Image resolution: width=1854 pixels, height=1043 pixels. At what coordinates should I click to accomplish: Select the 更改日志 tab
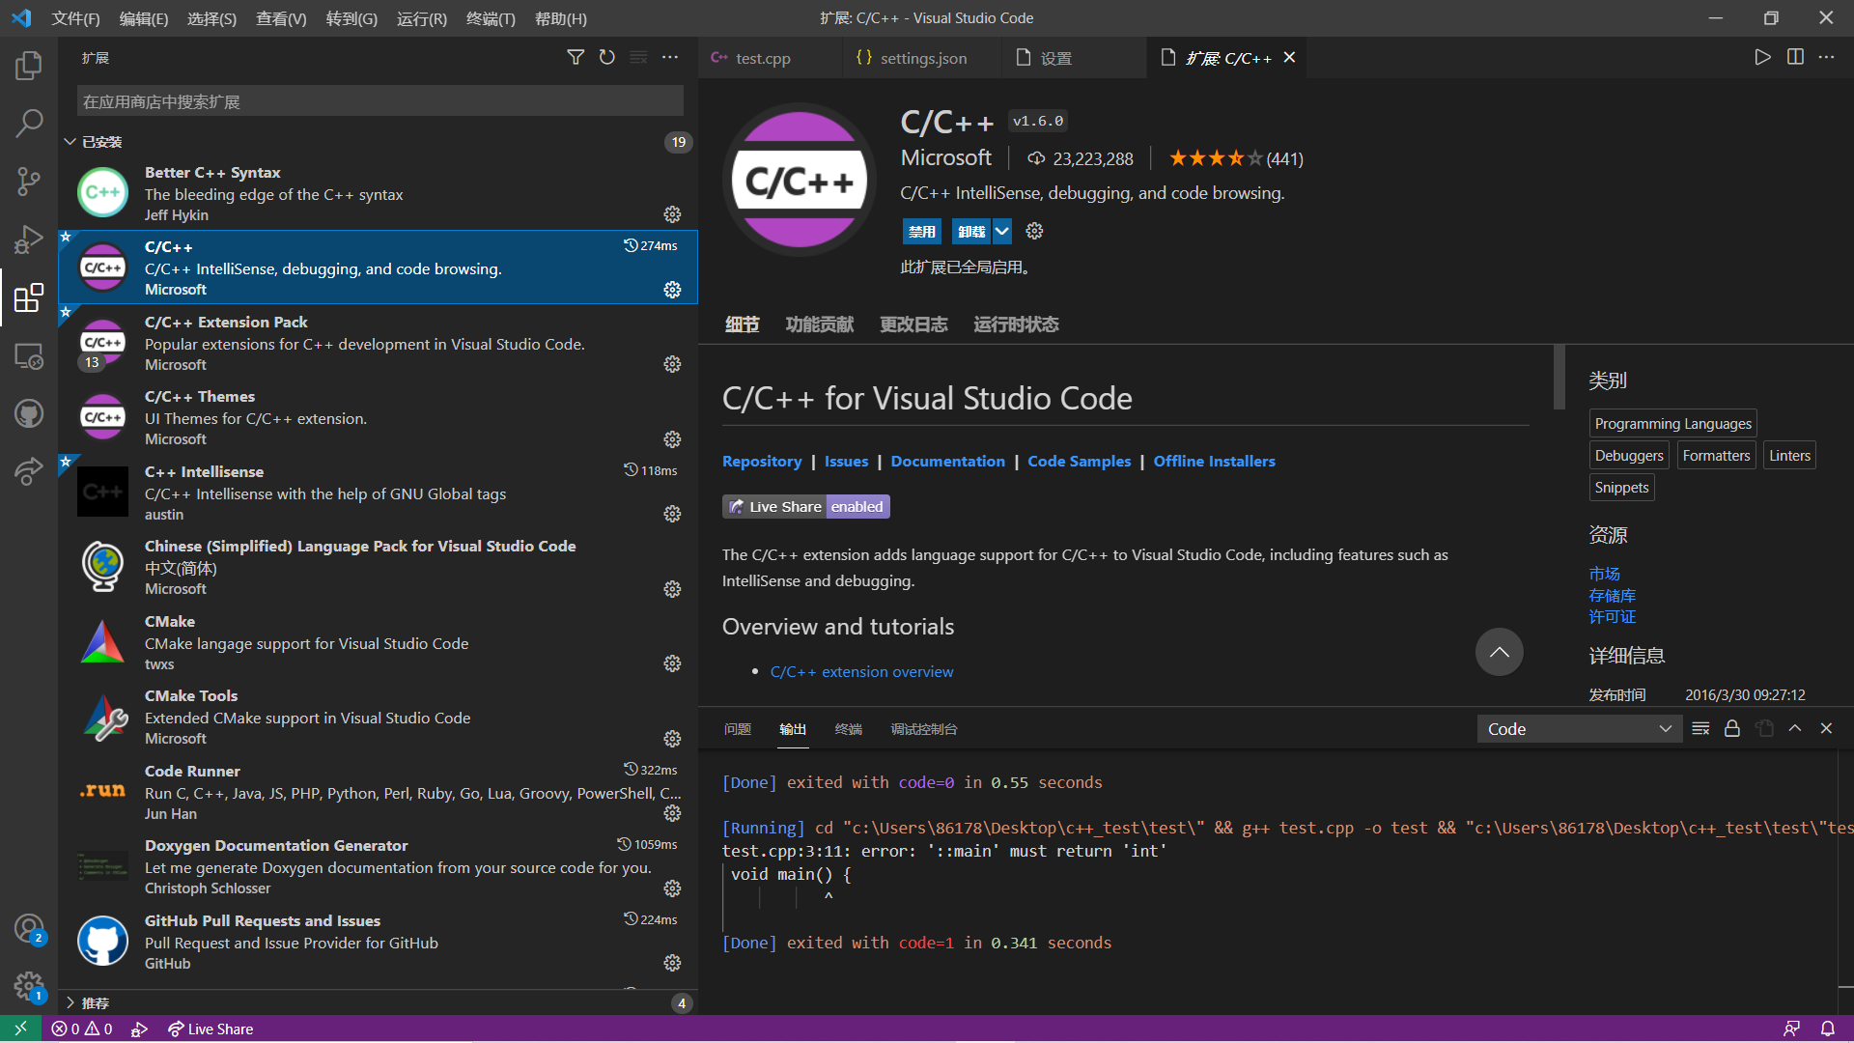click(913, 324)
